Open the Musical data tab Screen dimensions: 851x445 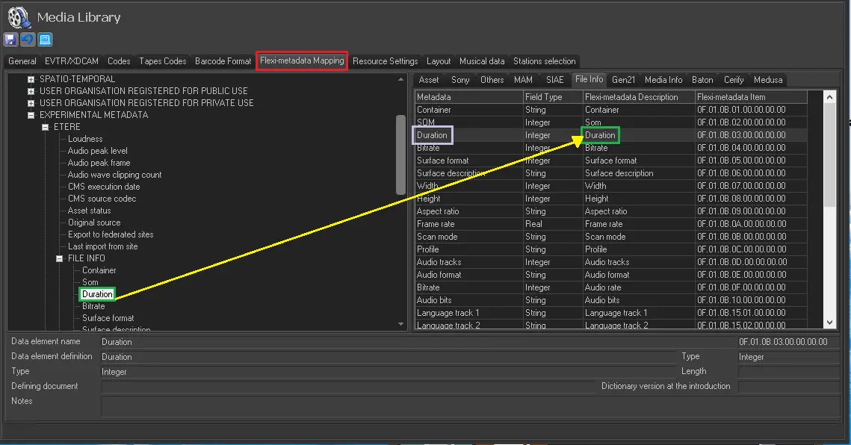[481, 61]
